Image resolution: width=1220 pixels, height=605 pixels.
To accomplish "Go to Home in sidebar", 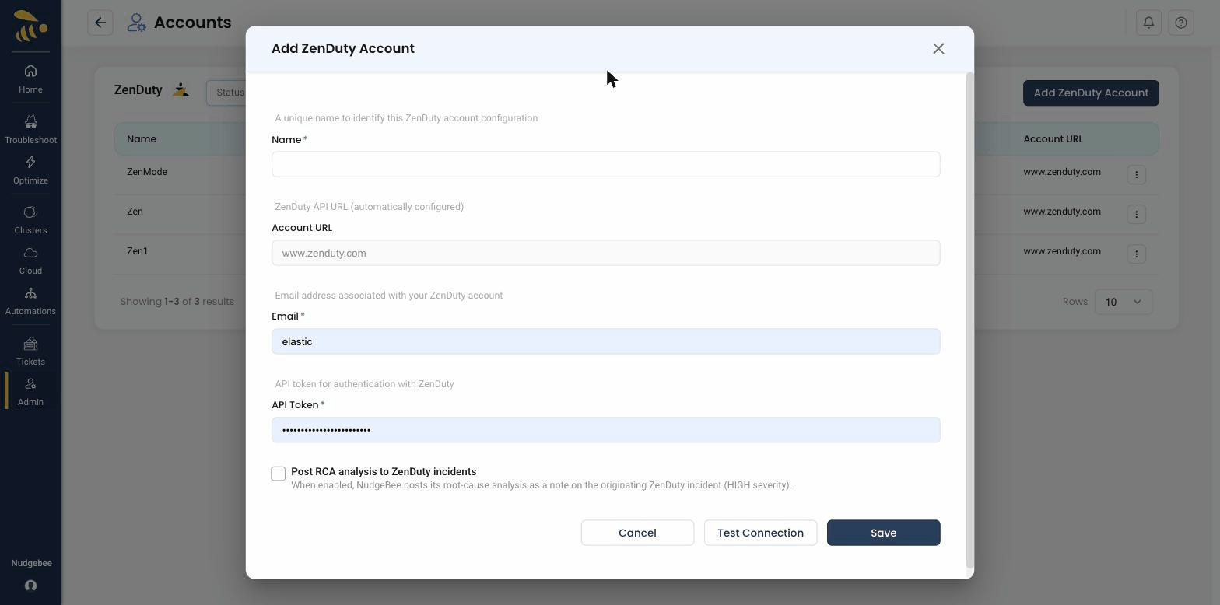I will click(30, 79).
